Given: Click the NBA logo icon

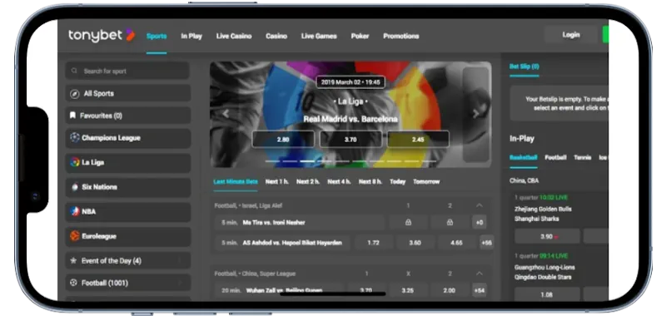Looking at the screenshot, I should [x=75, y=211].
